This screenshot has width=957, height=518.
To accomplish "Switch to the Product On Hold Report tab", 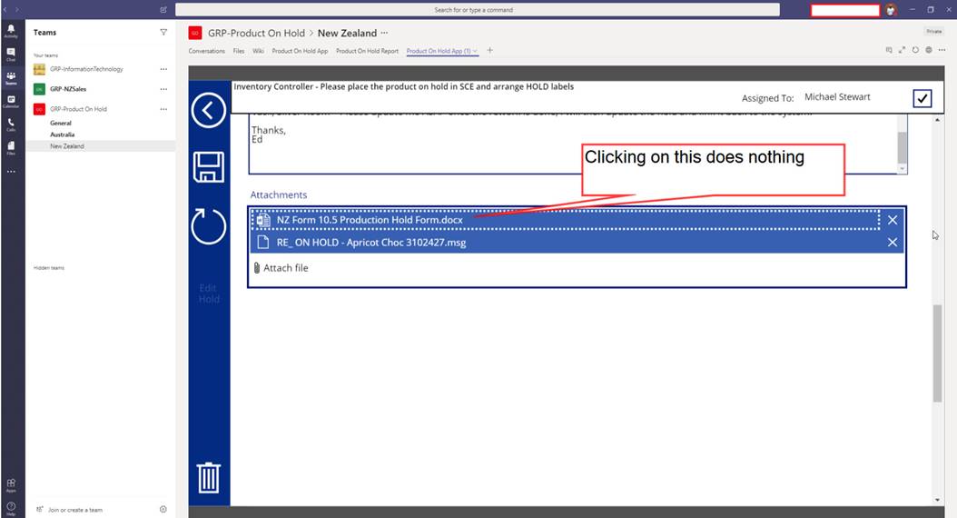I will click(367, 51).
